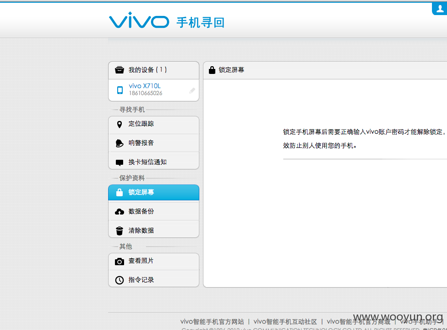
Task: Open the user account icon
Action: pyautogui.click(x=440, y=9)
